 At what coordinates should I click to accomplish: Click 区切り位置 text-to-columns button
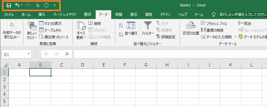191,28
